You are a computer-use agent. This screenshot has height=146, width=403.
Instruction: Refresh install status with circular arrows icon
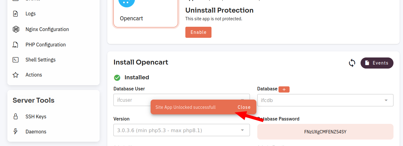click(x=352, y=63)
